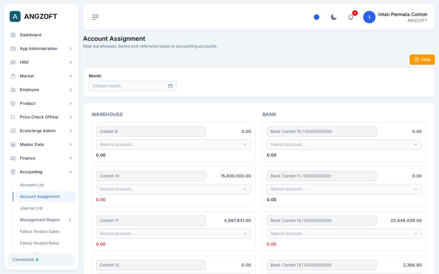The image size is (439, 274).
Task: Select the Account Assignment submenu item
Action: pos(46,197)
